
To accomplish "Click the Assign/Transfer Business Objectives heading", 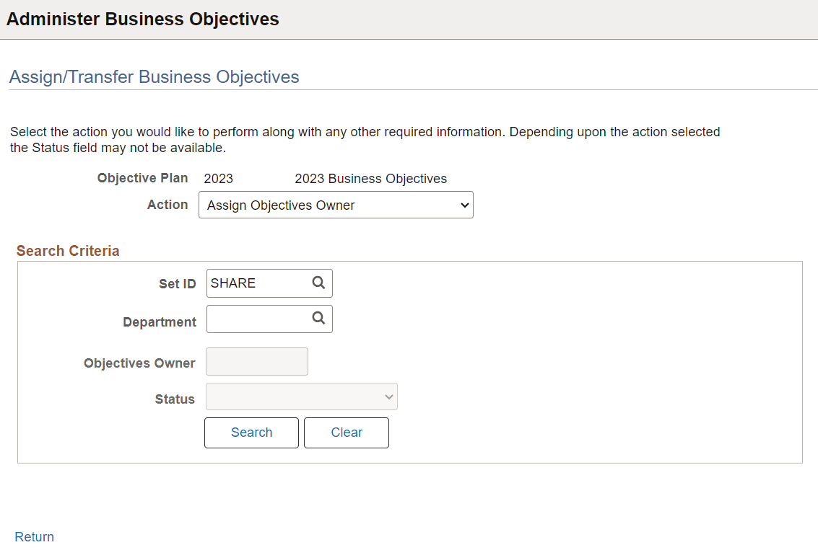I will [x=153, y=76].
